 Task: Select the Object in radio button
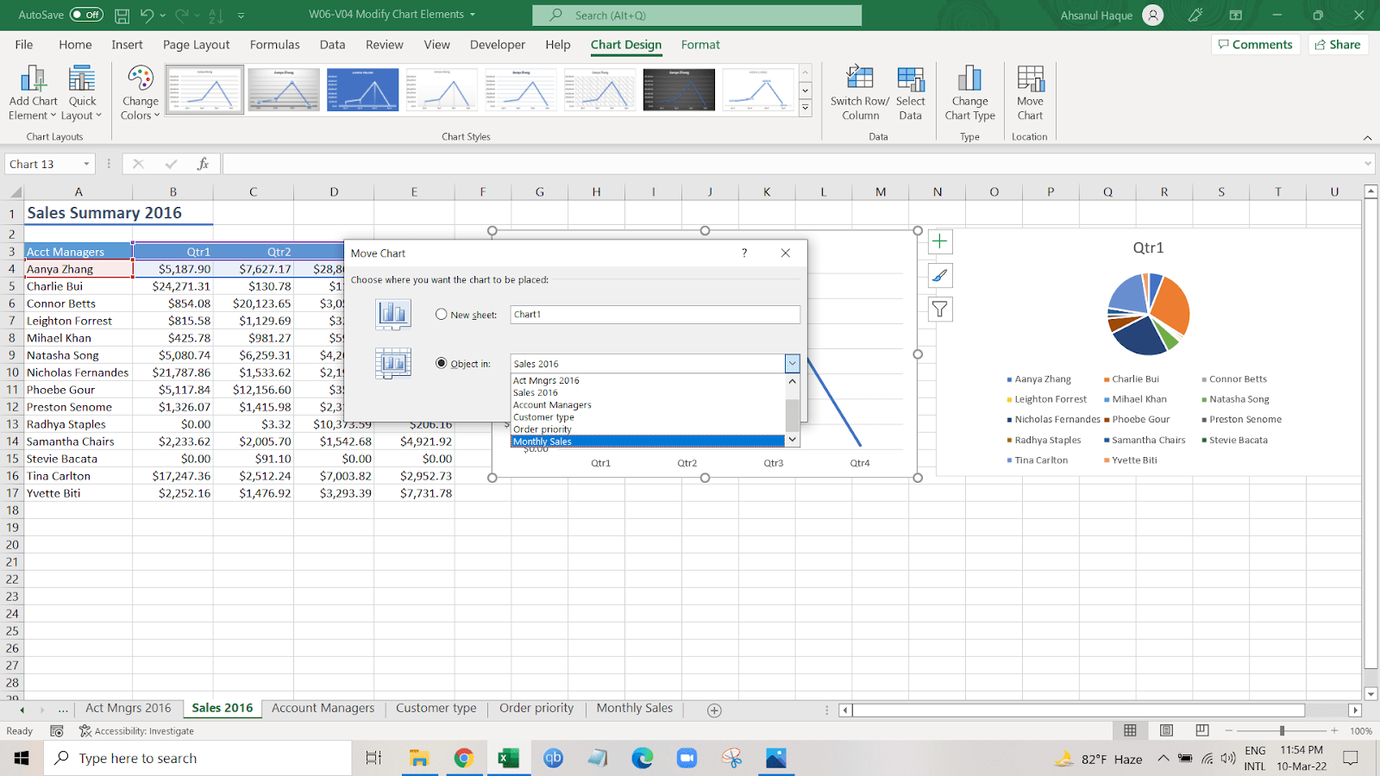(x=442, y=364)
